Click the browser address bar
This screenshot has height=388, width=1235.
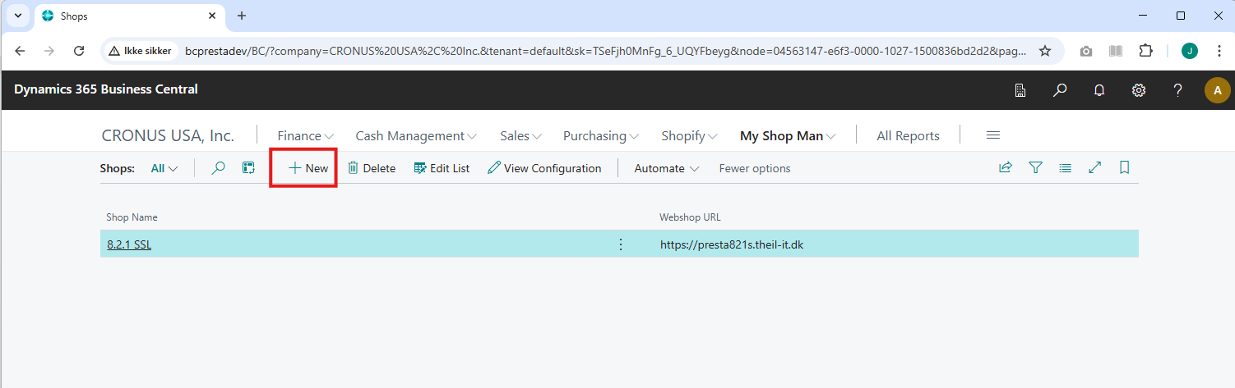point(604,51)
